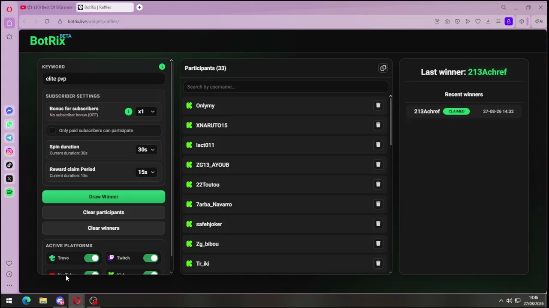This screenshot has height=308, width=549.
Task: Open Spotify in Opera sidebar
Action: coord(9,192)
